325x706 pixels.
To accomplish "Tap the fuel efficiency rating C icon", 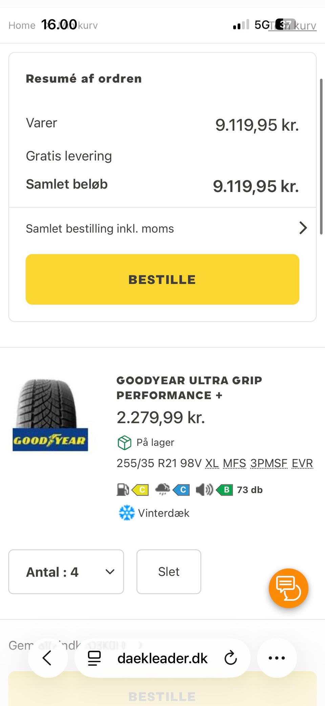I will click(x=140, y=490).
